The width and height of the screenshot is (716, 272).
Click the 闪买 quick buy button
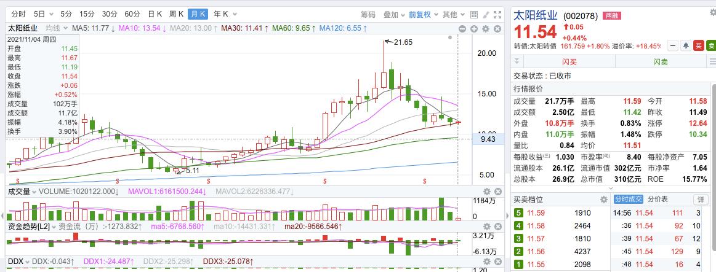[569, 61]
